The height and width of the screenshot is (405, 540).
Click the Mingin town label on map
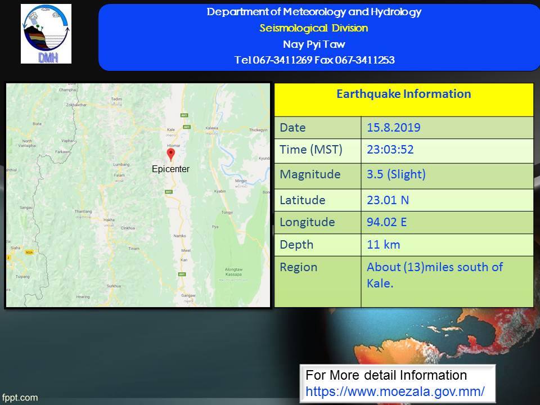[241, 181]
